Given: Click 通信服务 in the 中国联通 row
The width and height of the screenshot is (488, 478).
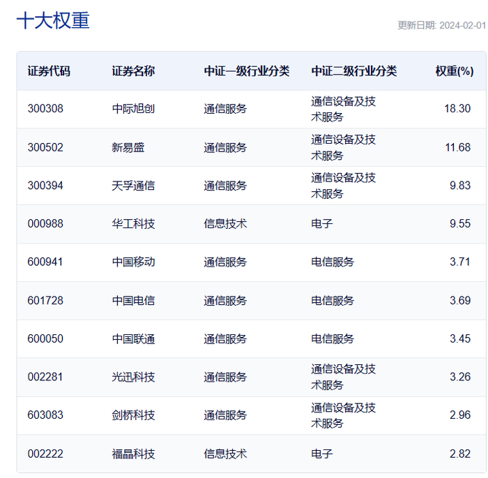Looking at the screenshot, I should pos(225,339).
